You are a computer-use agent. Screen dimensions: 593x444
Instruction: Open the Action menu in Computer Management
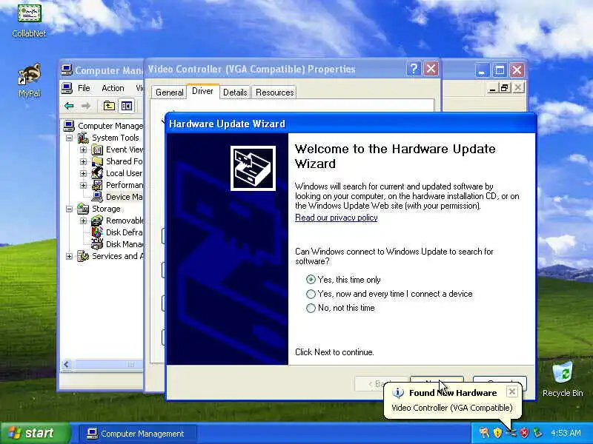click(113, 88)
